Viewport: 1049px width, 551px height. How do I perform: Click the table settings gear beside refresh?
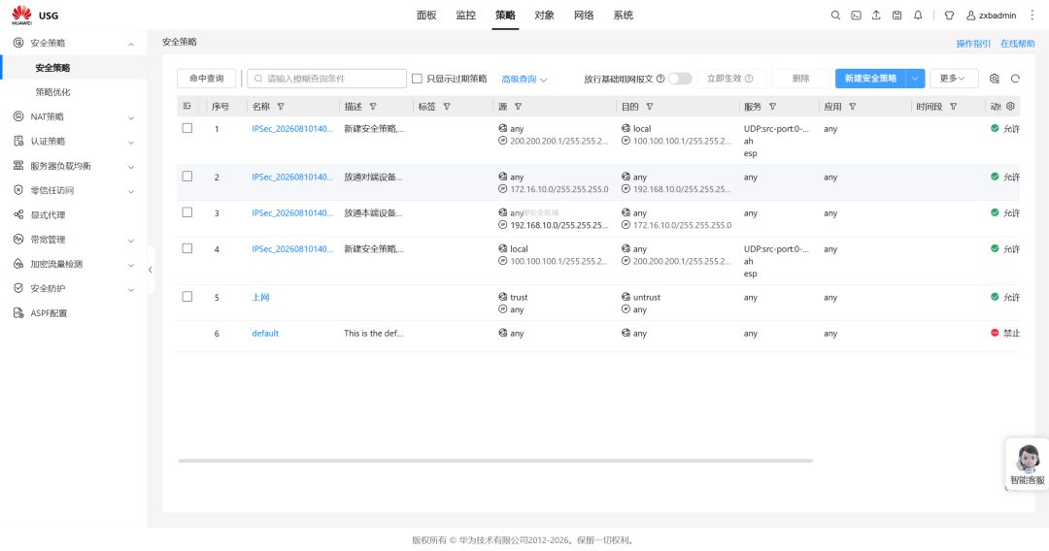pos(995,79)
